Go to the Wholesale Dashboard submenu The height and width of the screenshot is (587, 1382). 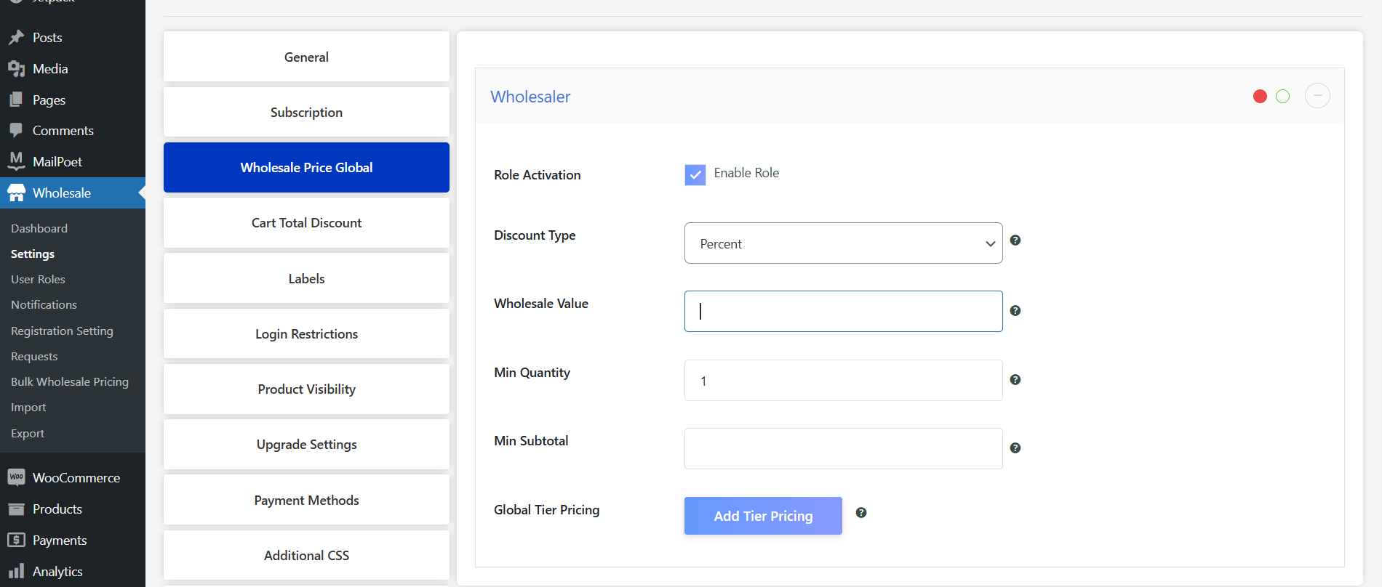(x=39, y=228)
